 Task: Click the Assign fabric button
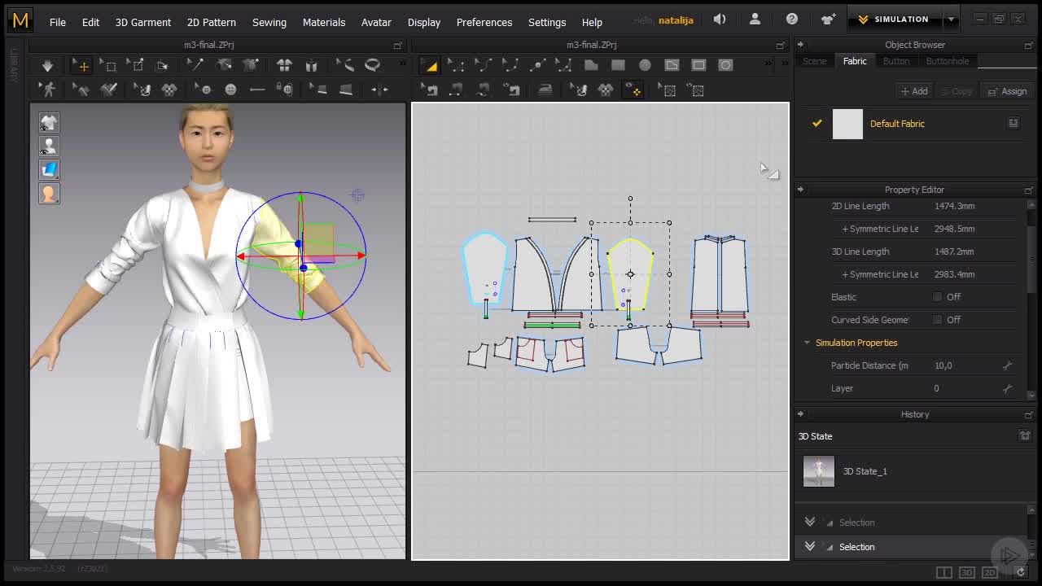click(1007, 91)
